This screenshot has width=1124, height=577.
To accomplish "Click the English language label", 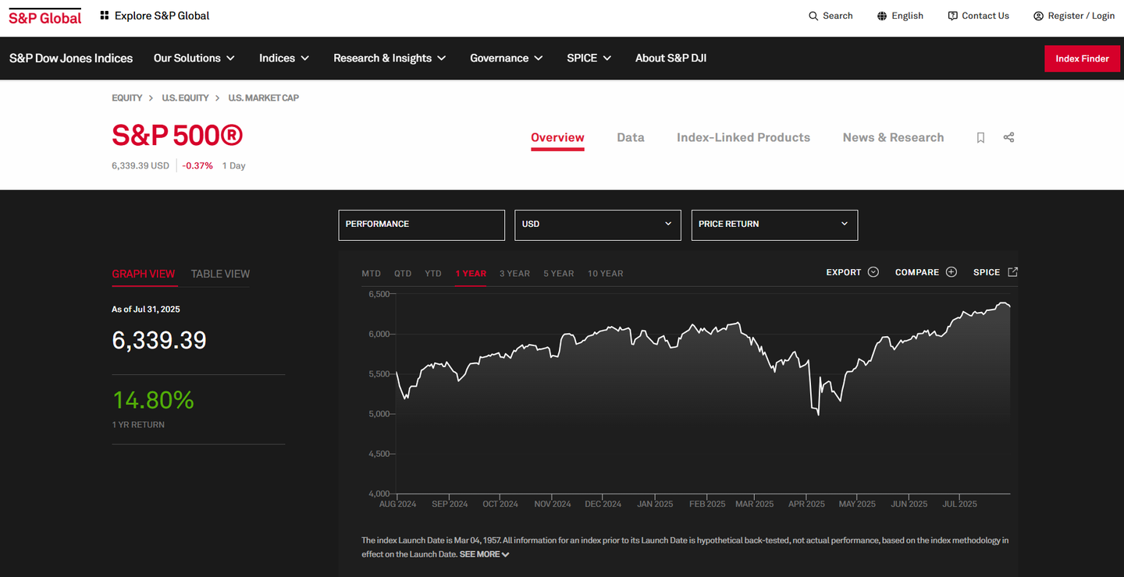I will click(908, 16).
